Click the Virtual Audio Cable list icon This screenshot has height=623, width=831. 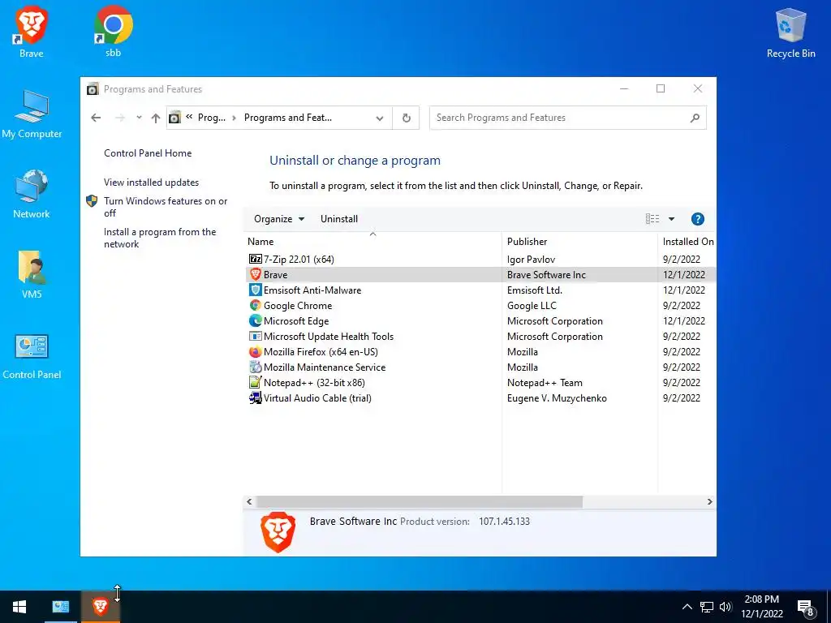[x=256, y=397]
